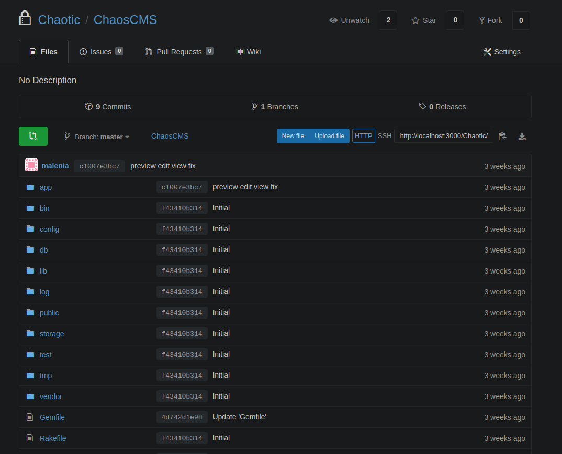The width and height of the screenshot is (562, 454).
Task: Copy the repository URL with clipboard icon
Action: point(502,136)
